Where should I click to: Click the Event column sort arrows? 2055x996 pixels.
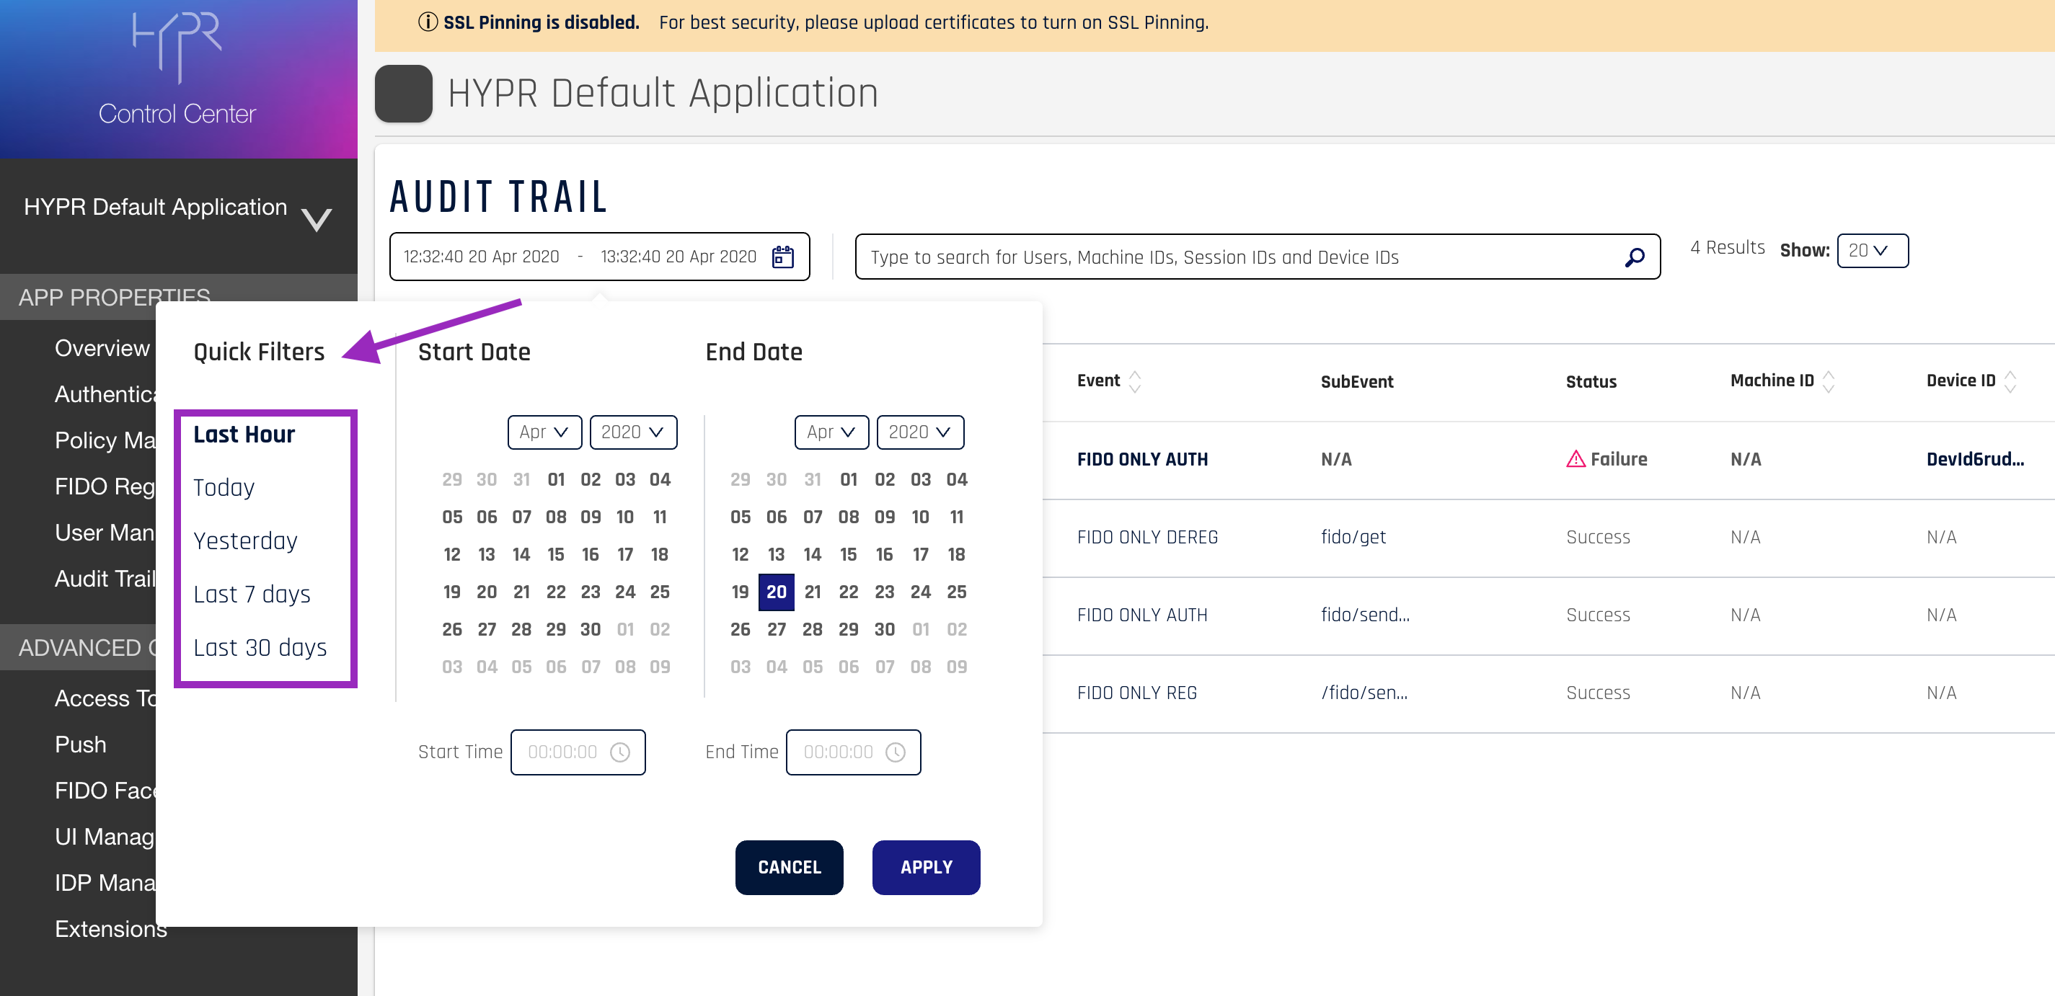click(x=1134, y=381)
